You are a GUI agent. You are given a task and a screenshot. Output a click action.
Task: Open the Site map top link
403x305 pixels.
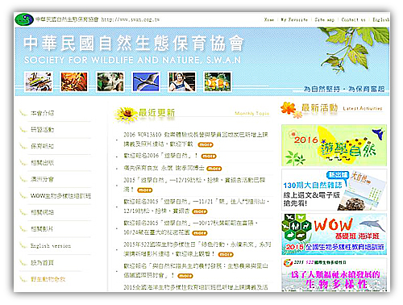(325, 19)
